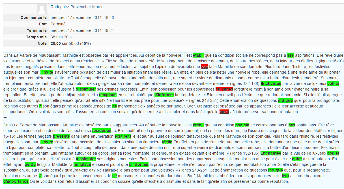Open Rodriguez-Provencher Marco profile link

pyautogui.click(x=77, y=7)
